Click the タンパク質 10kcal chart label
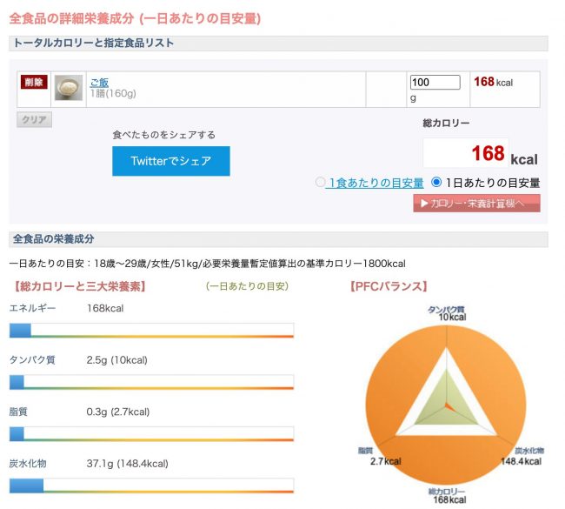 pyautogui.click(x=446, y=313)
